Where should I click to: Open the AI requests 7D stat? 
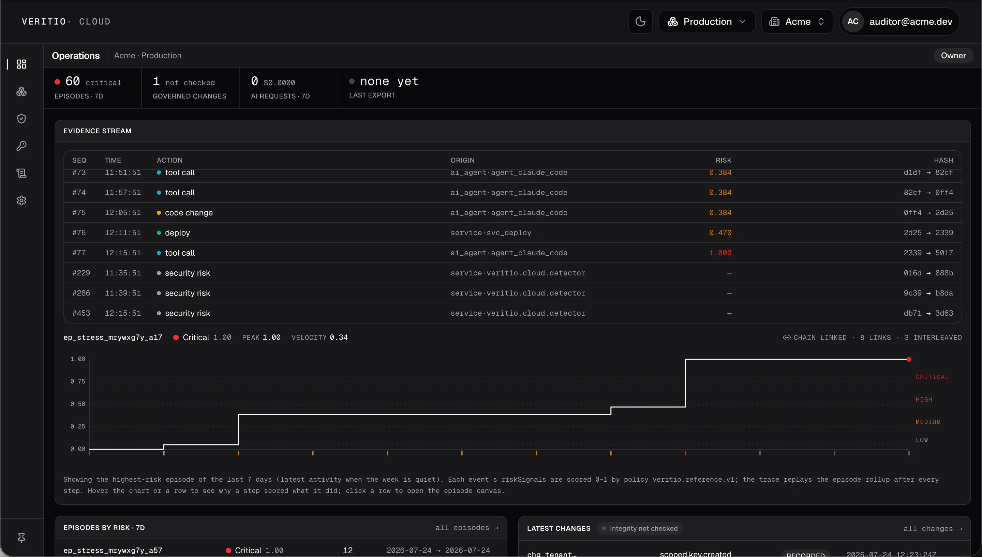pyautogui.click(x=288, y=88)
